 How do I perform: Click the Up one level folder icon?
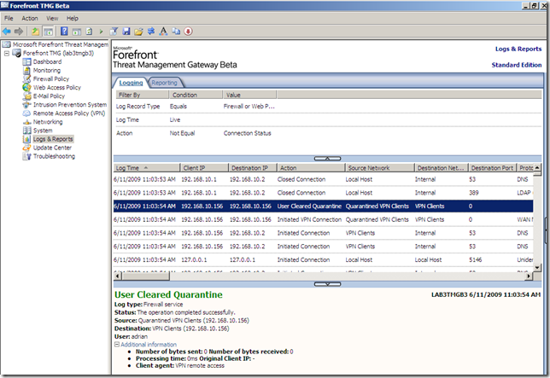point(35,32)
